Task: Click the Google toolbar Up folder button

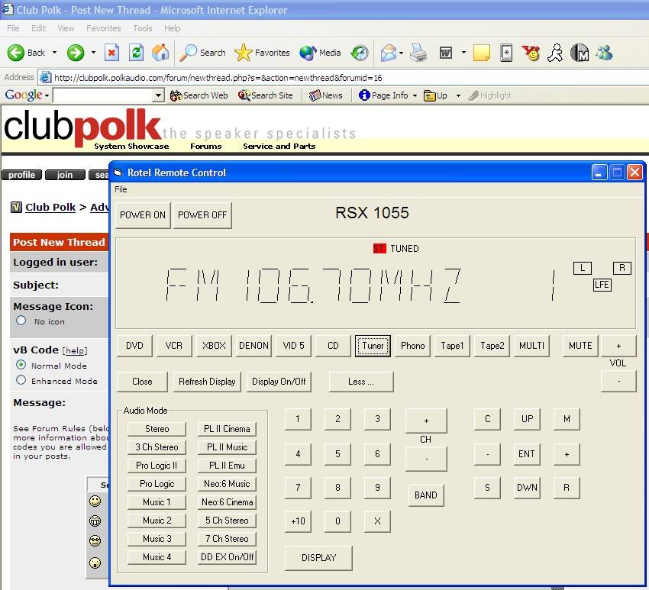Action: pos(435,95)
